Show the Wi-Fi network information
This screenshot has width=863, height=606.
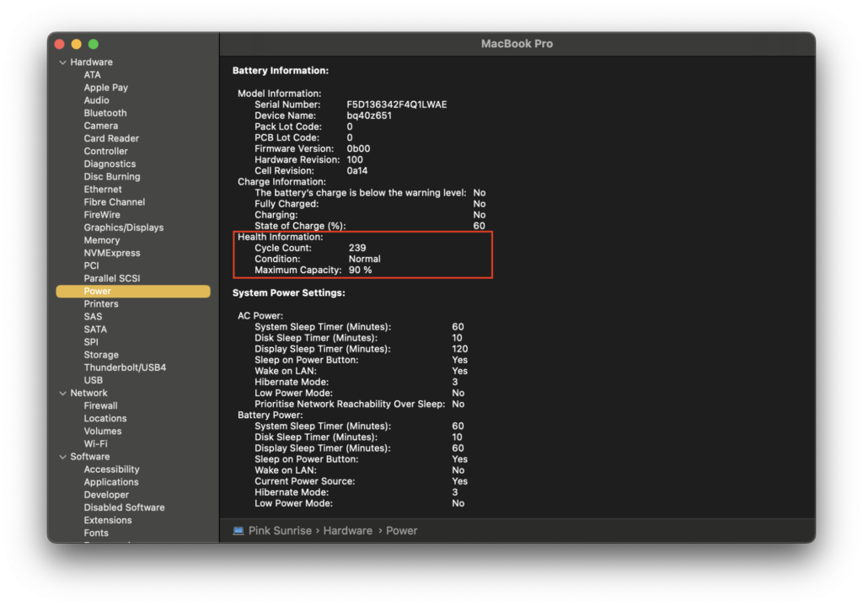[95, 444]
